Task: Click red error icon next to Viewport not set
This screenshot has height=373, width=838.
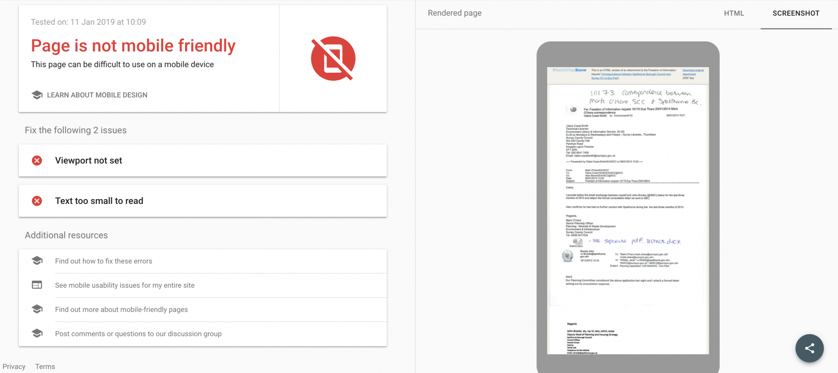Action: click(37, 160)
